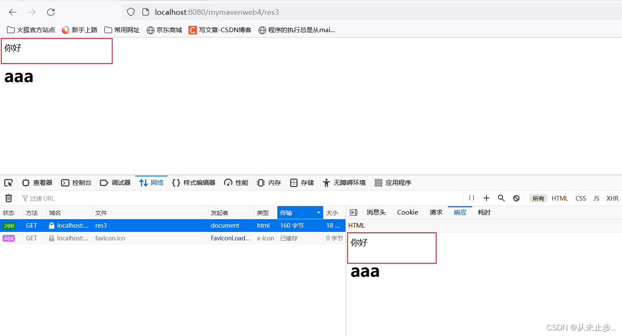The height and width of the screenshot is (336, 622).
Task: Open the 常用网址 bookmark folder
Action: coord(122,30)
